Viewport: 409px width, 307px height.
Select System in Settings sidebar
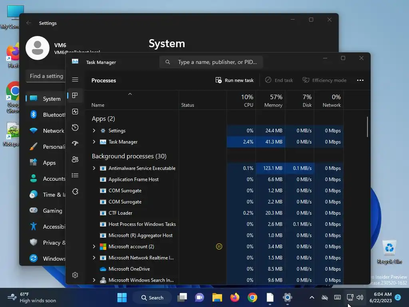[x=46, y=99]
